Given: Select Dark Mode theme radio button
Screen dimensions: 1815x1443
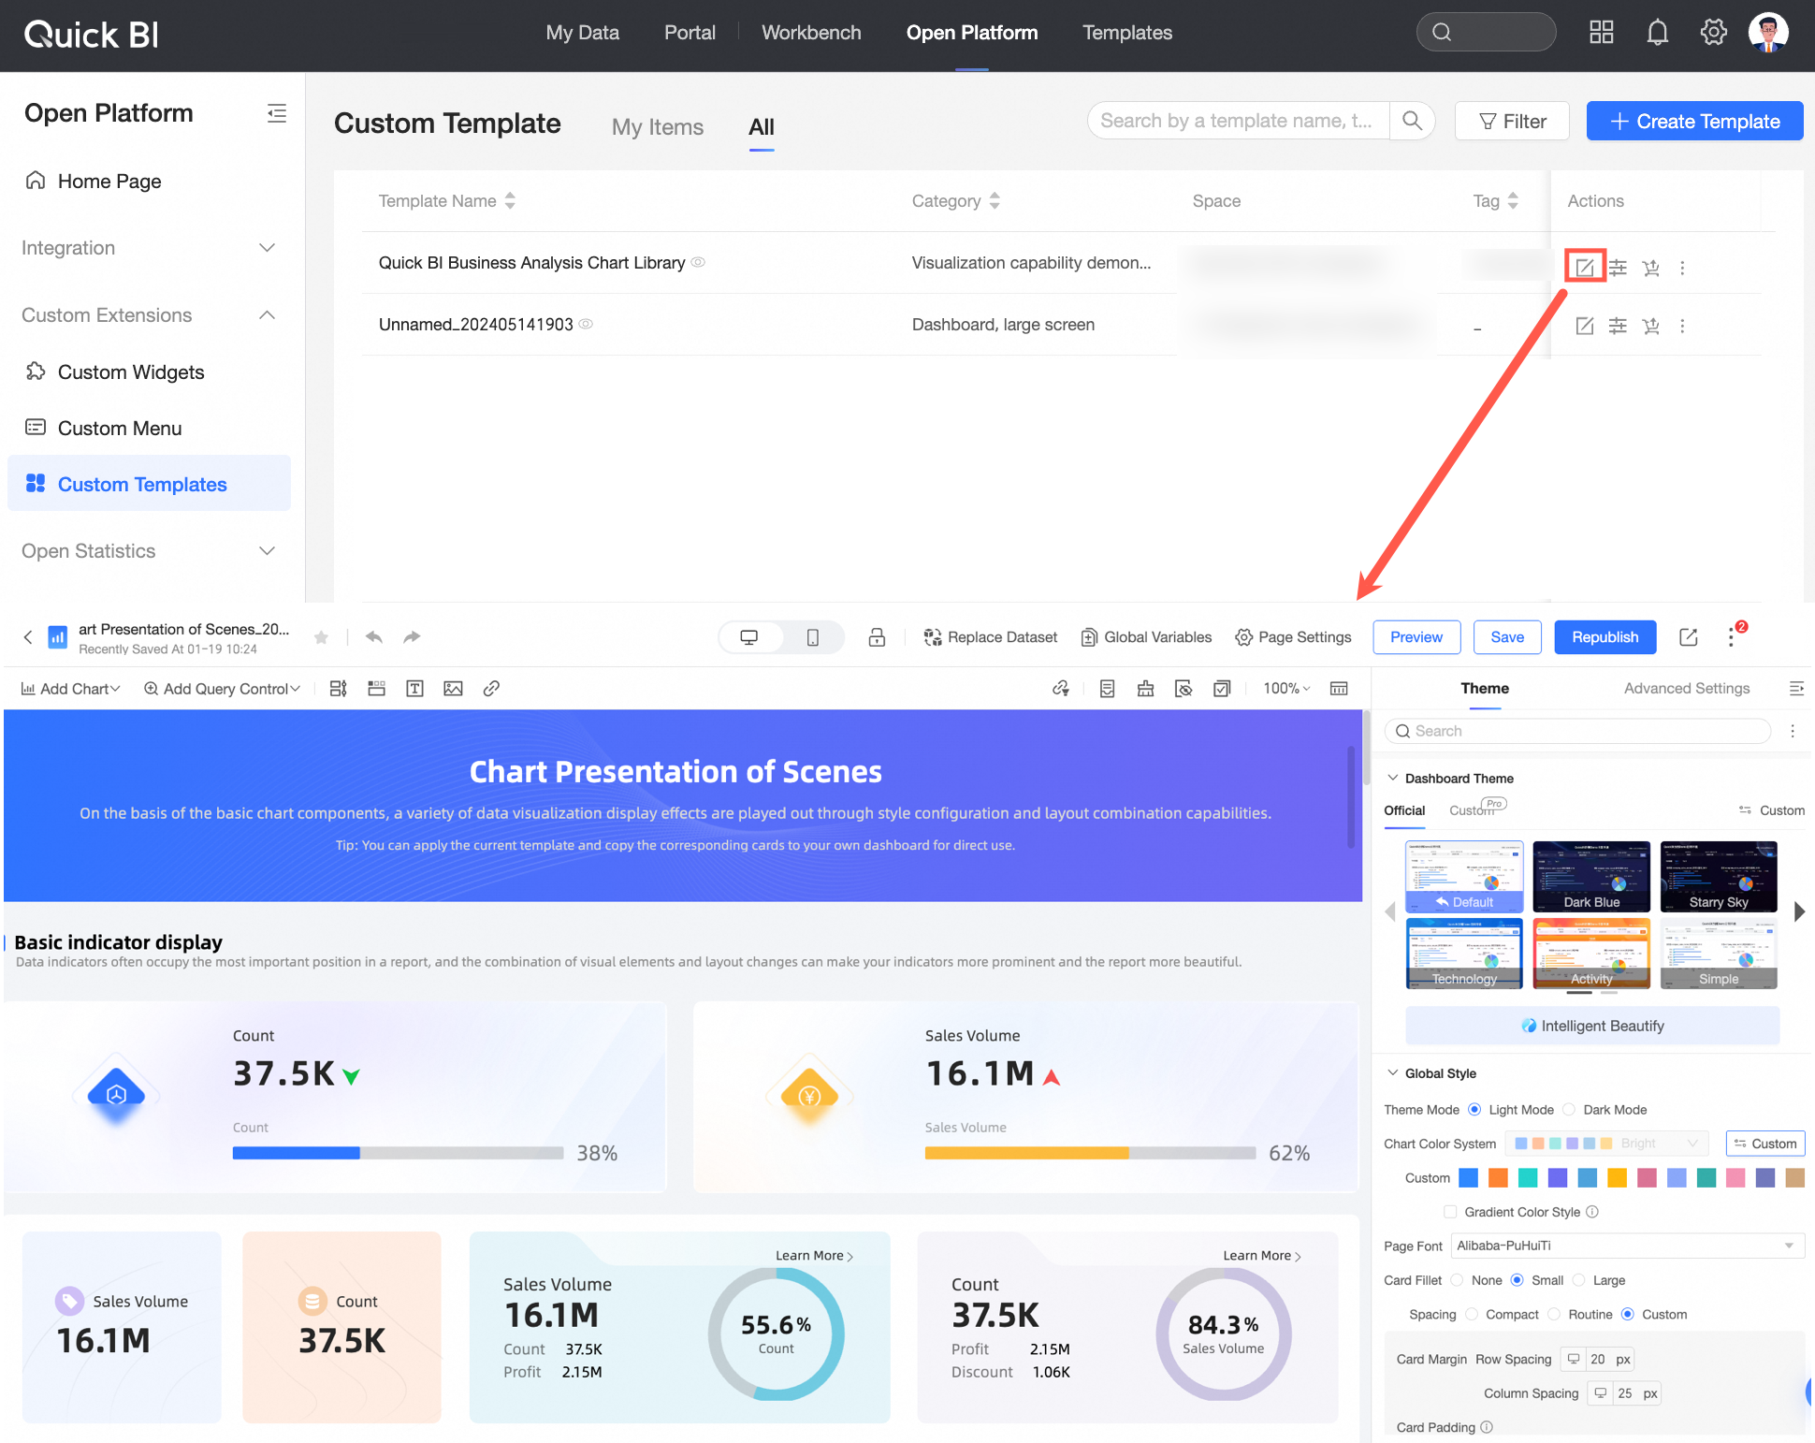Looking at the screenshot, I should coord(1570,1110).
